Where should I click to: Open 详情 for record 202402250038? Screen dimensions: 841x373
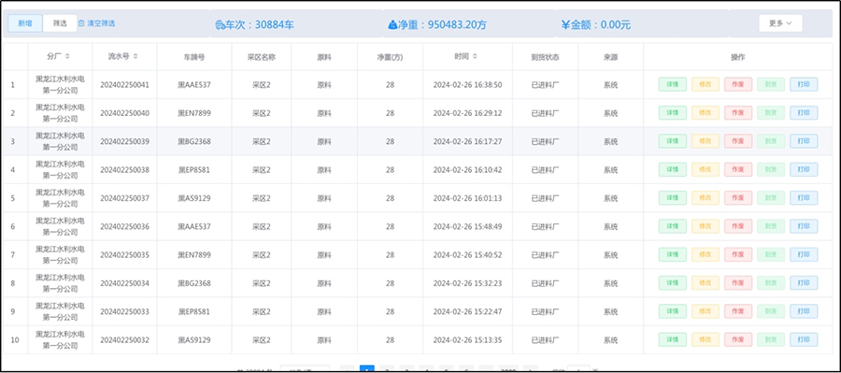click(x=673, y=169)
